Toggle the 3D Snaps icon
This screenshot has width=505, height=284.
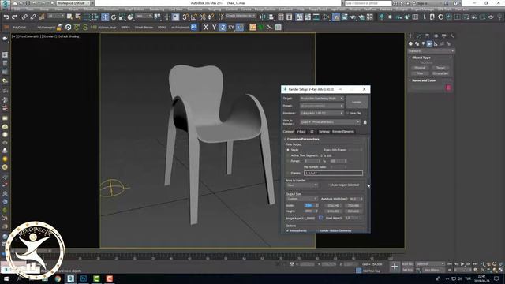tap(185, 17)
